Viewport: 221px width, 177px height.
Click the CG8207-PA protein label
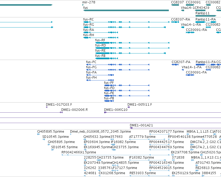point(181,62)
